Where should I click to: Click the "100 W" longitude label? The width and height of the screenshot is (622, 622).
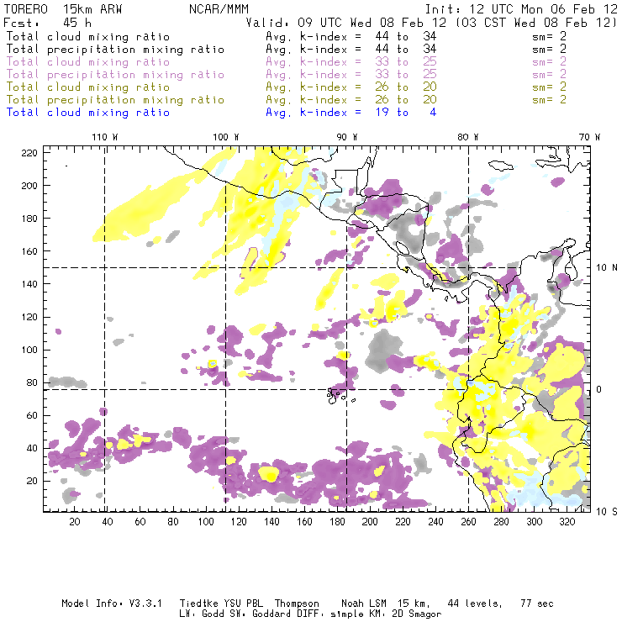click(226, 137)
